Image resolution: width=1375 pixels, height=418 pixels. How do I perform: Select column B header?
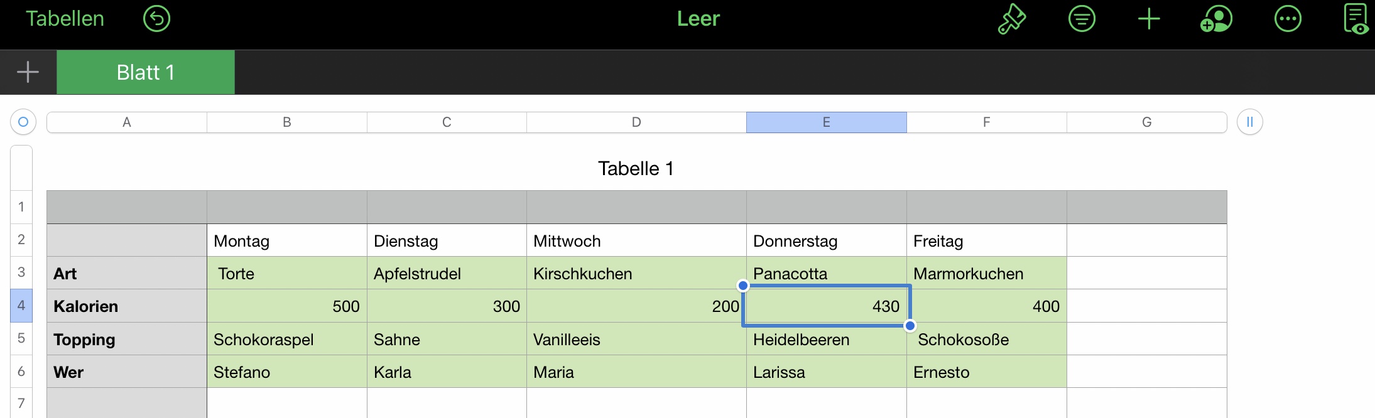[286, 122]
